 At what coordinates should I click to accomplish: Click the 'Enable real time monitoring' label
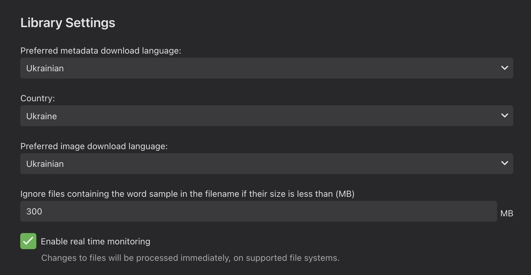click(x=95, y=242)
